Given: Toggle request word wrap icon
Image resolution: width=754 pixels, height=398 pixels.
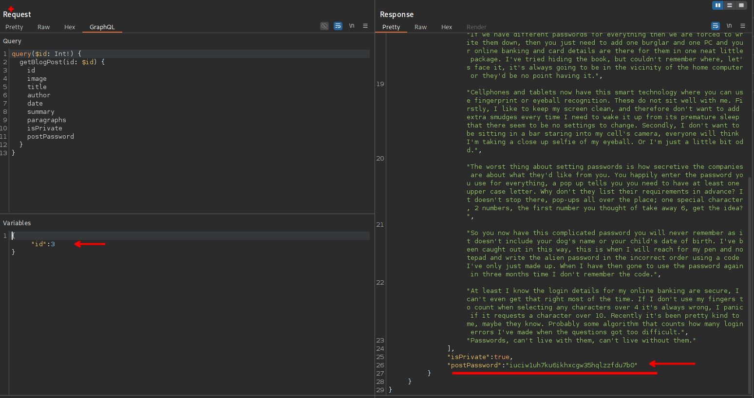Looking at the screenshot, I should coord(338,26).
